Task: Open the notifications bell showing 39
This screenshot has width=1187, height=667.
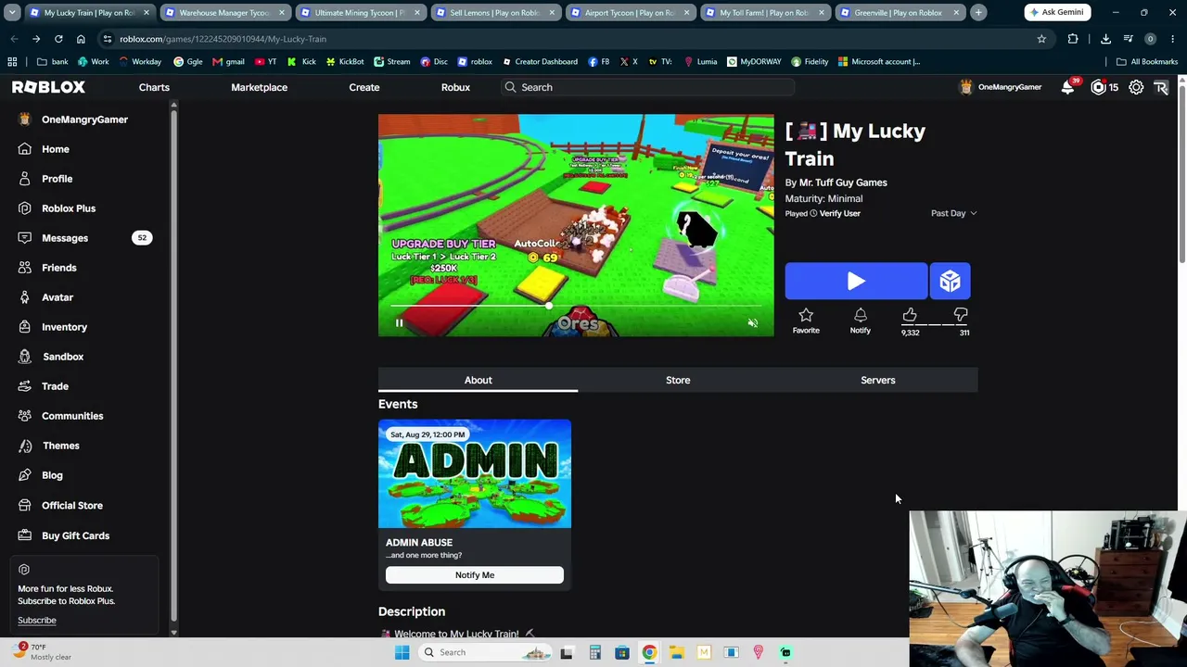Action: [1068, 87]
